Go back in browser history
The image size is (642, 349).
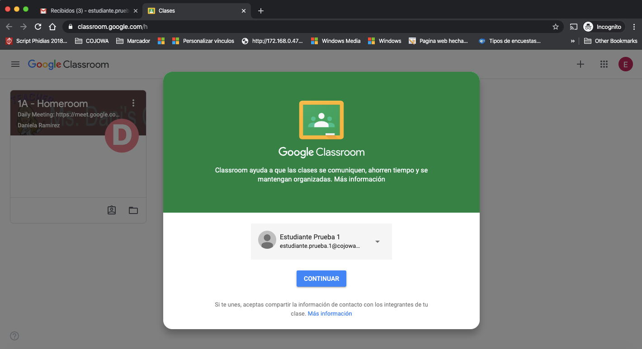click(9, 27)
